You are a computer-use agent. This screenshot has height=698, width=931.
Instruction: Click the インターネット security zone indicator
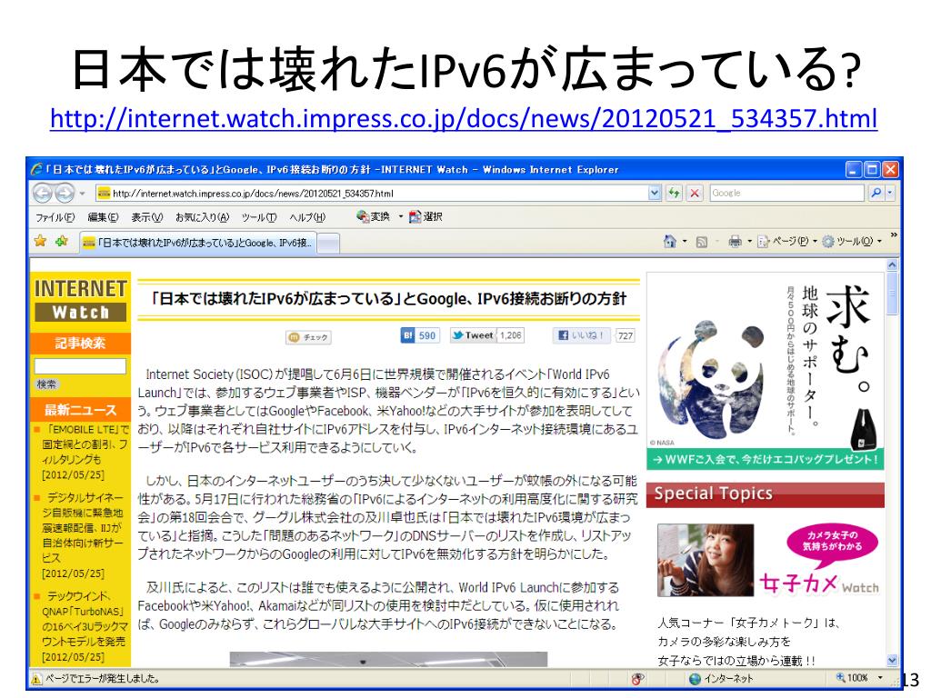click(721, 678)
